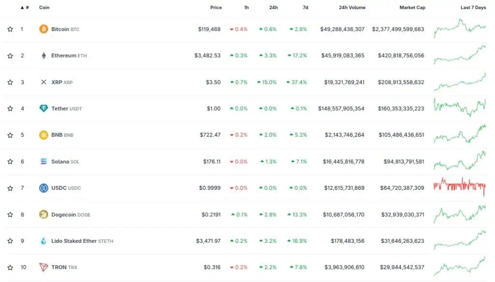This screenshot has height=282, width=495.
Task: Click the Bitcoin logo icon
Action: pos(44,29)
